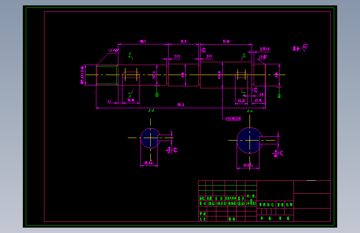Select the 其余 surface roughness note
360x233 pixels.
(296, 49)
